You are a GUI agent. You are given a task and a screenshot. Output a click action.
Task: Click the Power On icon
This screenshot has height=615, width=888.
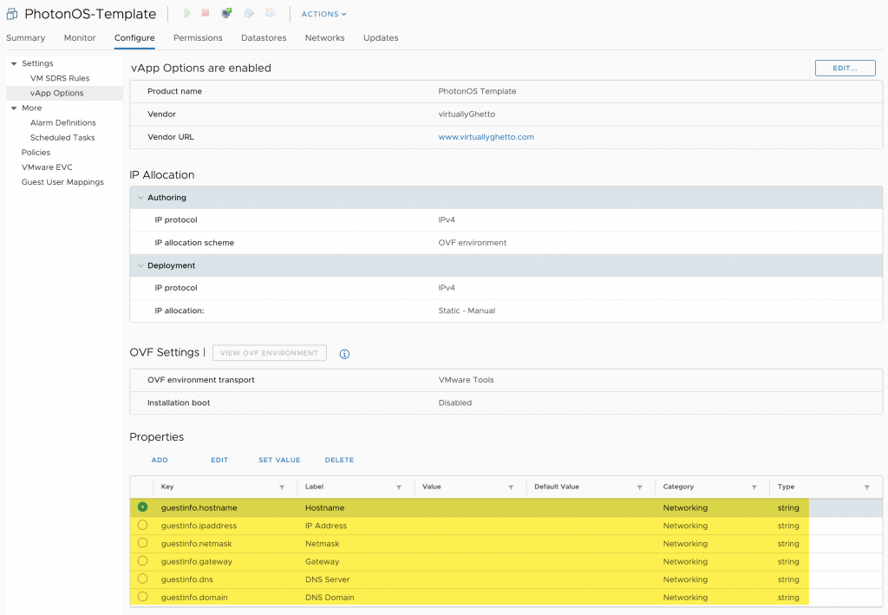coord(187,13)
